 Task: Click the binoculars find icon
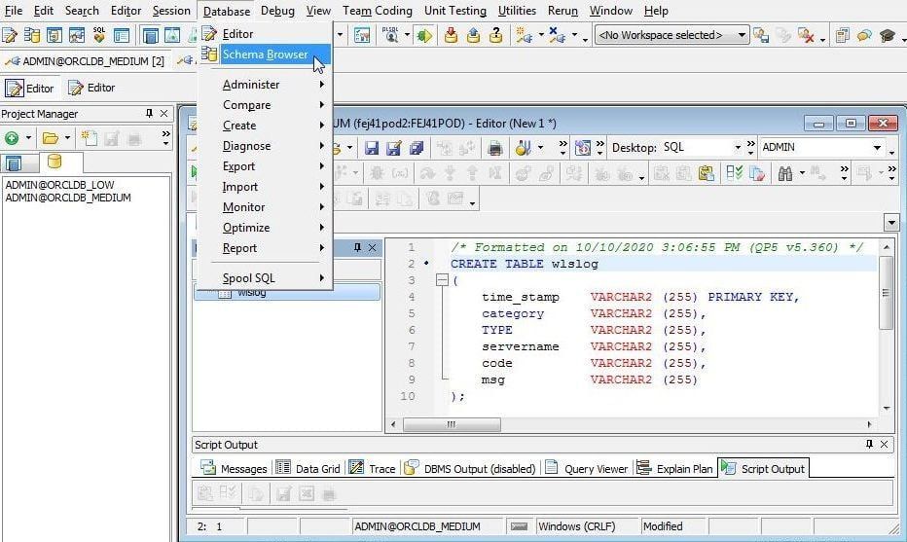[x=785, y=173]
